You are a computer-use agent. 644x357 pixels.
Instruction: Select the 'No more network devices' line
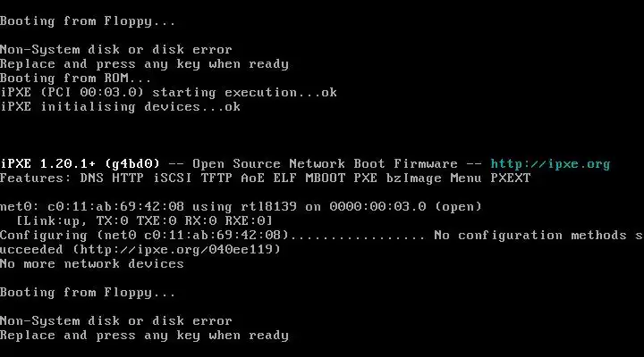point(91,263)
